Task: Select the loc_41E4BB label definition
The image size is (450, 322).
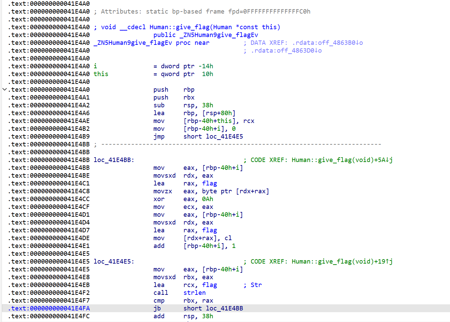Action: [114, 160]
